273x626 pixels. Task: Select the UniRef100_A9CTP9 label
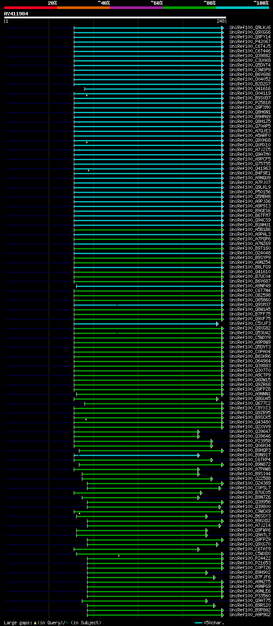pos(250,375)
